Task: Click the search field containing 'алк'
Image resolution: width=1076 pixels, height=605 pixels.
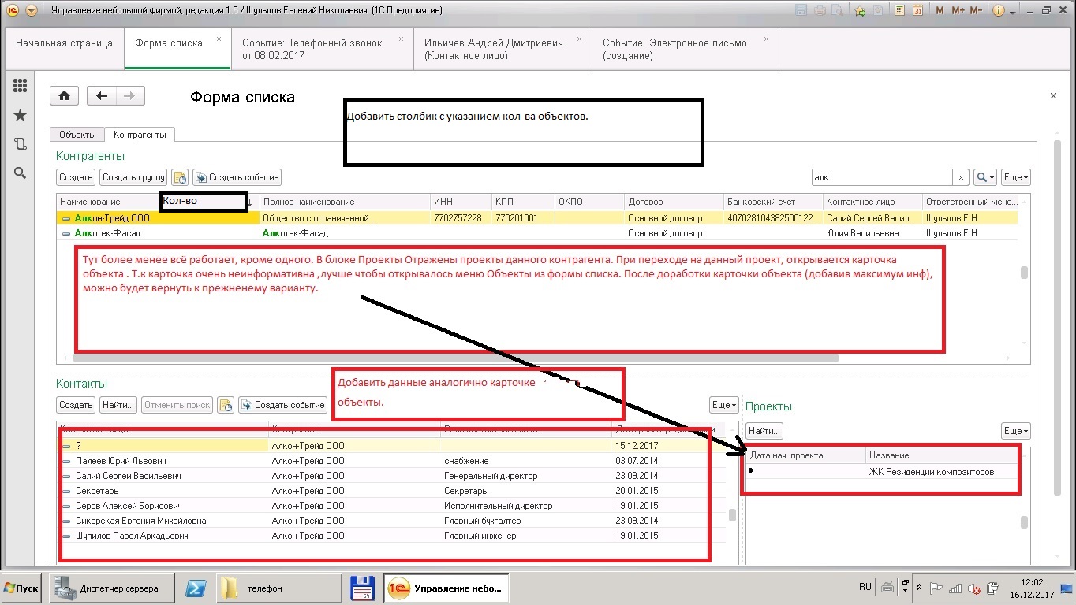Action: click(x=881, y=177)
